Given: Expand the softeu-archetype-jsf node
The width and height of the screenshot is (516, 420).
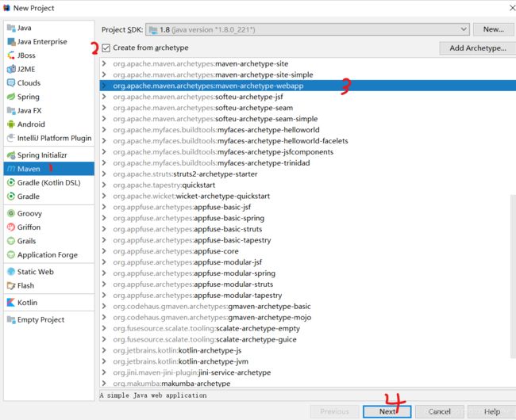Looking at the screenshot, I should pyautogui.click(x=104, y=97).
